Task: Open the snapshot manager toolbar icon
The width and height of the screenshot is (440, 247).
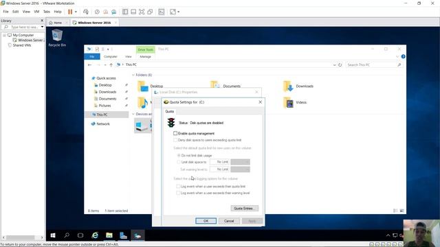Action: click(x=113, y=12)
